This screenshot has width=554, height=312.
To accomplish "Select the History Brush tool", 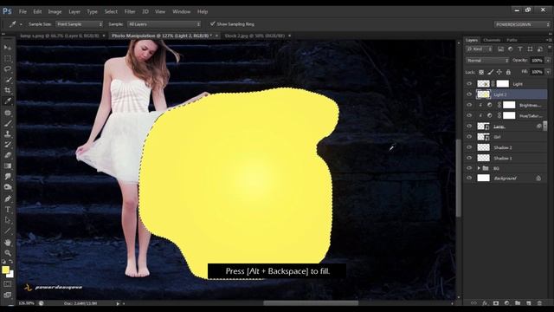I will (x=8, y=145).
